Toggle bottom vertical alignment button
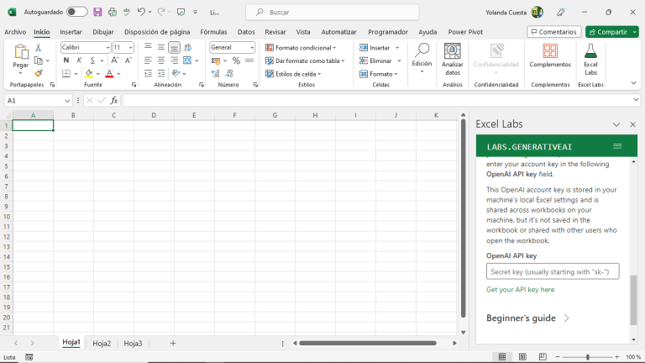The image size is (645, 363). (x=174, y=47)
